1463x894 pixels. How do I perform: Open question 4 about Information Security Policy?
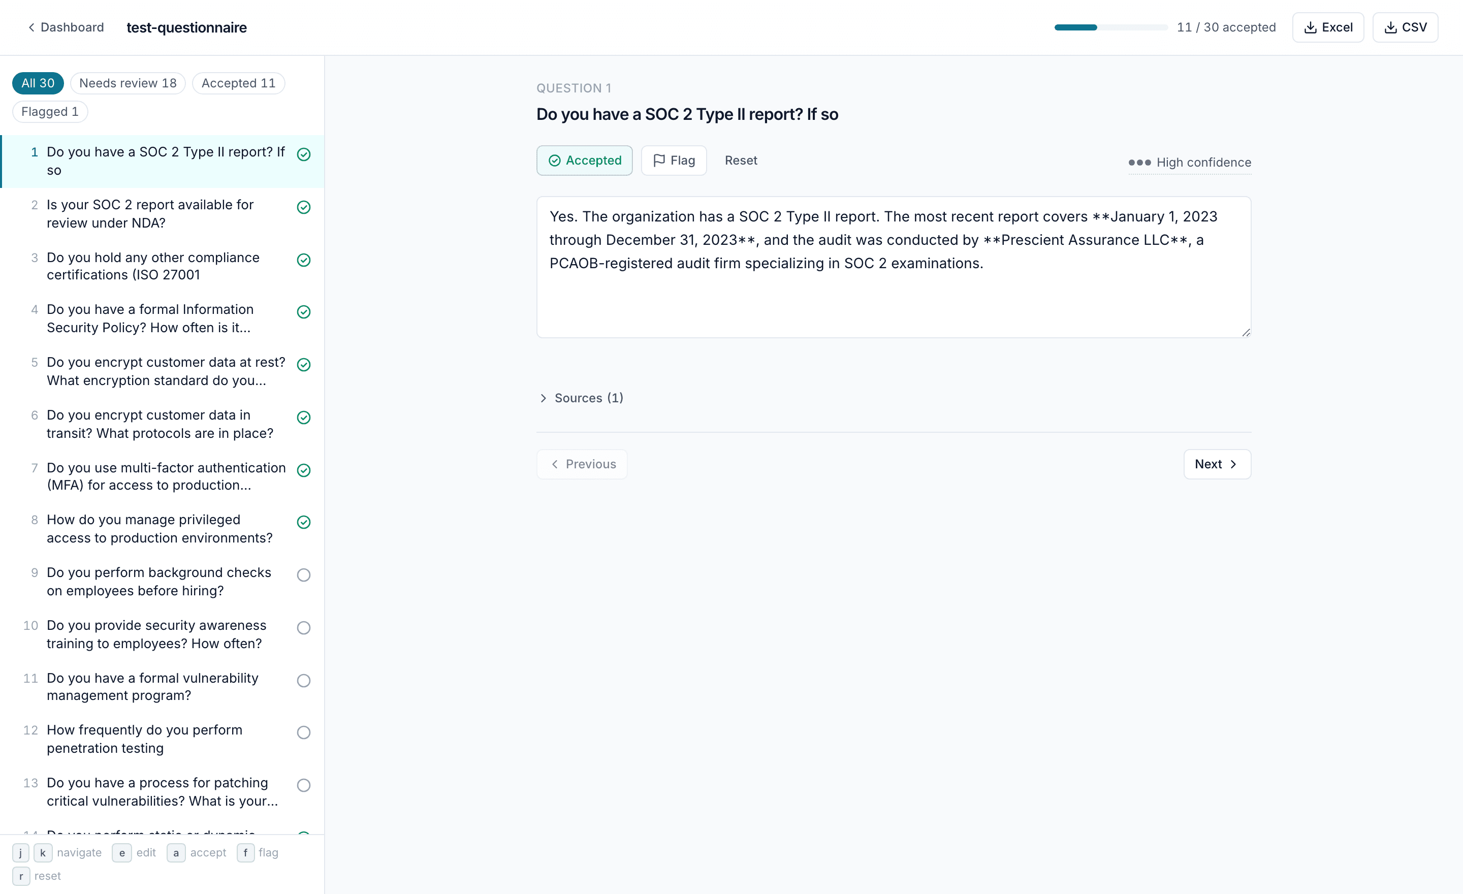pyautogui.click(x=162, y=318)
